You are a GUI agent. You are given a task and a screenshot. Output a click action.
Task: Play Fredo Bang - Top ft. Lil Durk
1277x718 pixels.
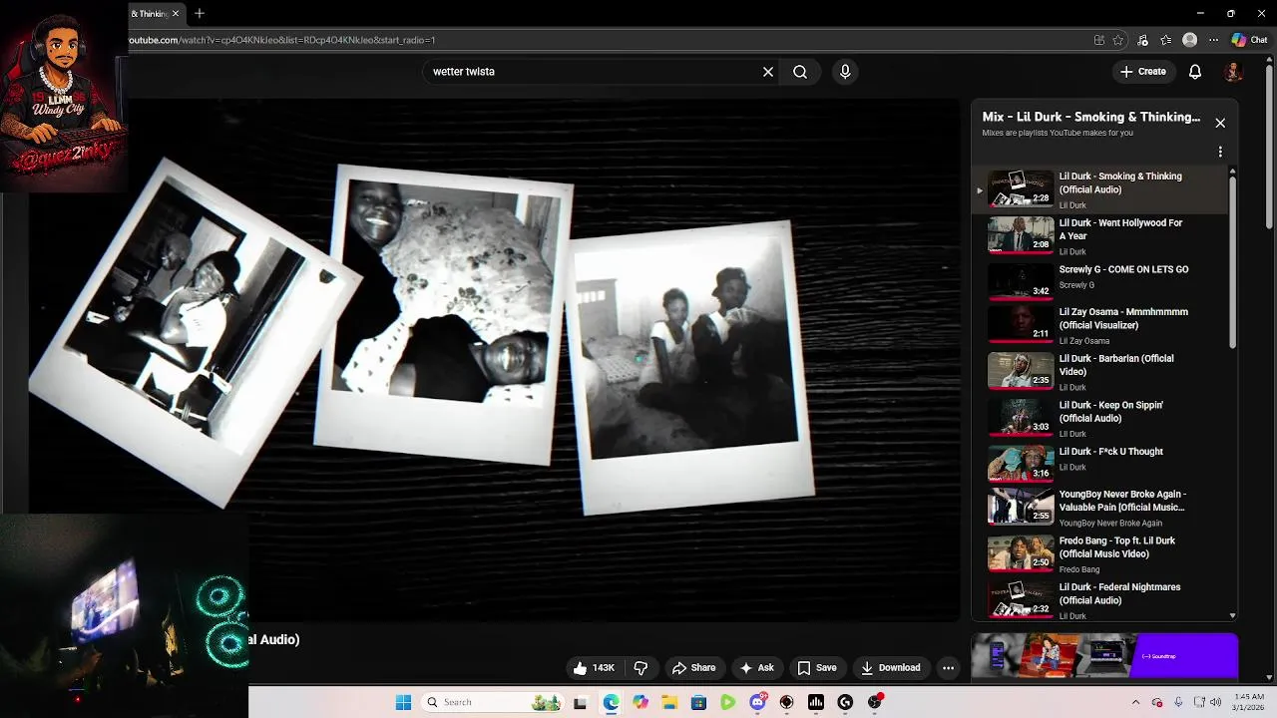pos(1102,553)
